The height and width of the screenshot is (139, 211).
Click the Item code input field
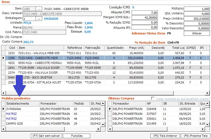(x=29, y=9)
